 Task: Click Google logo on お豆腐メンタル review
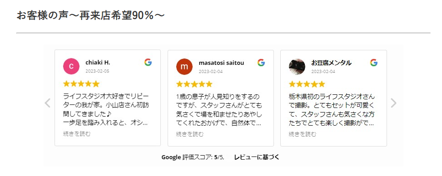[374, 63]
